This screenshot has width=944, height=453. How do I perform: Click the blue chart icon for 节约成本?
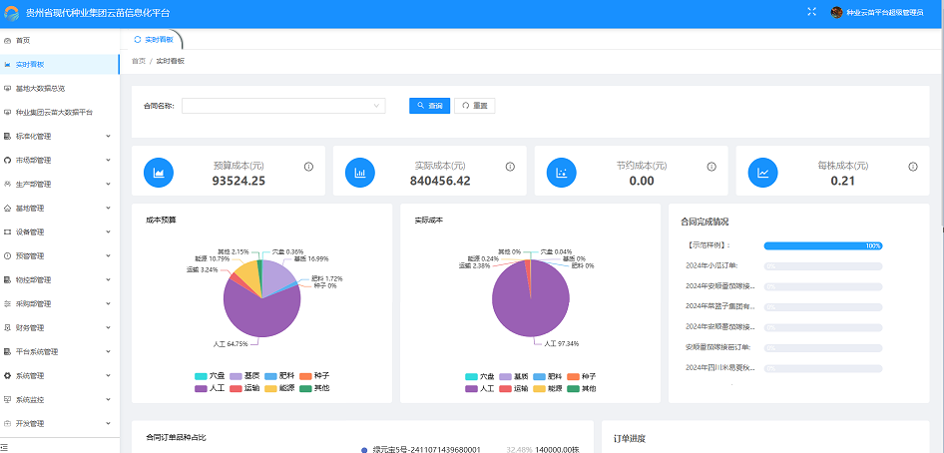coord(562,173)
